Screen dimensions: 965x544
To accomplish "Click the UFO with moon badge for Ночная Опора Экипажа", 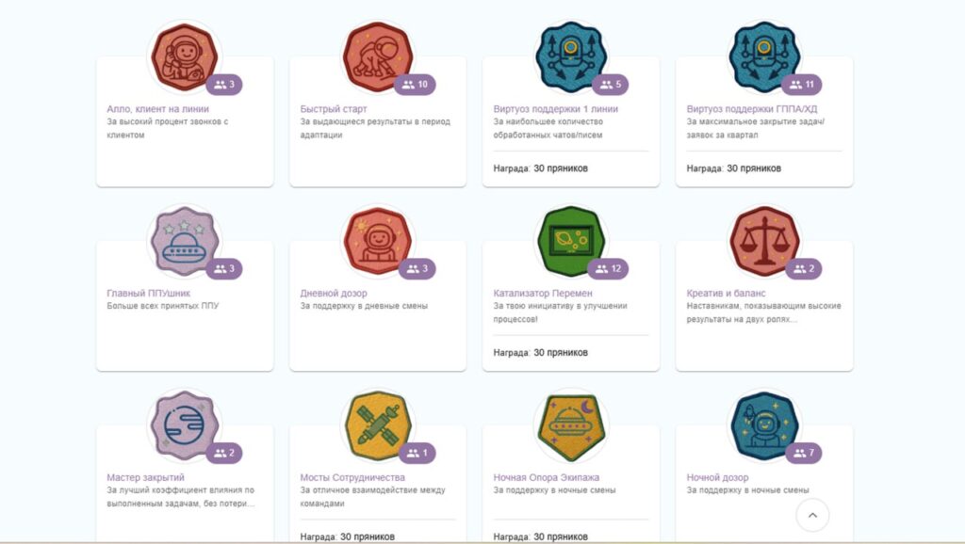I will [x=570, y=424].
